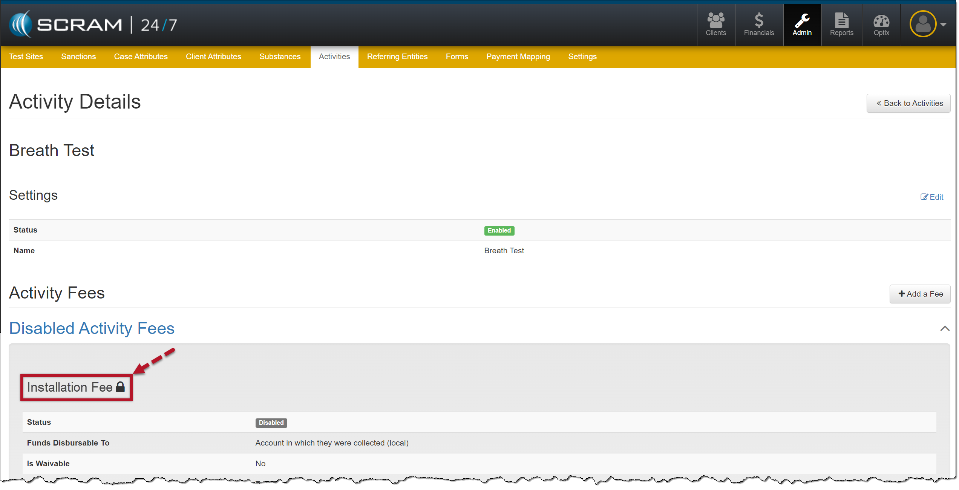Click the Edit link in Settings
Image resolution: width=959 pixels, height=490 pixels.
coord(931,197)
